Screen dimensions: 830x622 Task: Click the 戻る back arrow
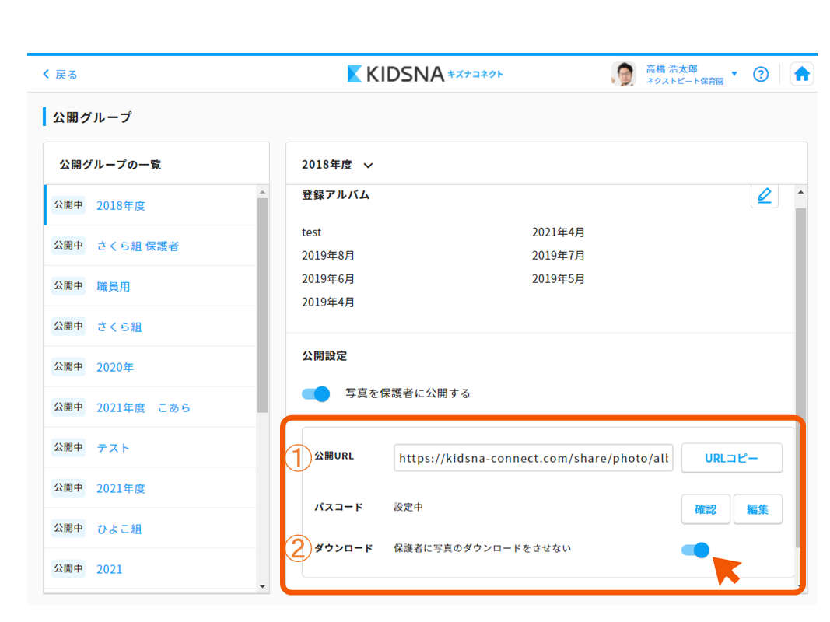click(x=60, y=75)
